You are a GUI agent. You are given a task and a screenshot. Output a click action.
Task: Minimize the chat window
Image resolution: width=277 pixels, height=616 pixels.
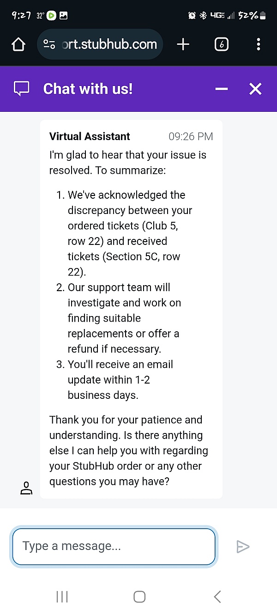pos(222,89)
